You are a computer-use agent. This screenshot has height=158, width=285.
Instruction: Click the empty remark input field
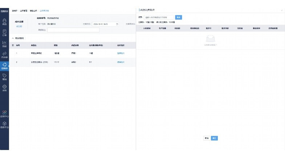pos(73,30)
